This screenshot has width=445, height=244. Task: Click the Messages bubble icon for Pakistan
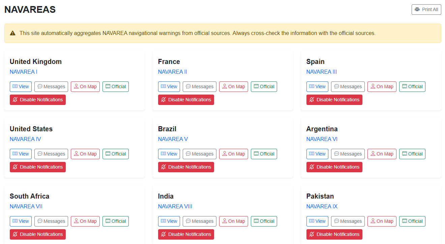tap(337, 221)
